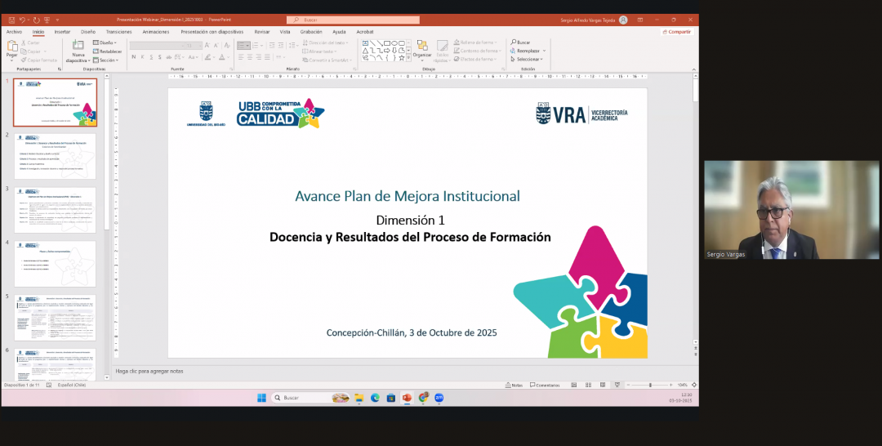The image size is (882, 446).
Task: Select the Text Box shape in shapes gallery
Action: pos(366,43)
